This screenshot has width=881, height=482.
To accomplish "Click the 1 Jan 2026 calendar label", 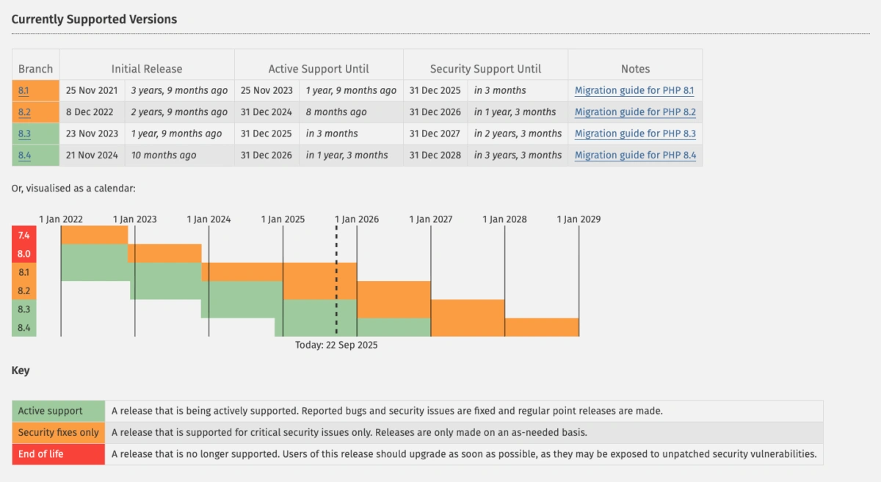I will click(x=357, y=219).
